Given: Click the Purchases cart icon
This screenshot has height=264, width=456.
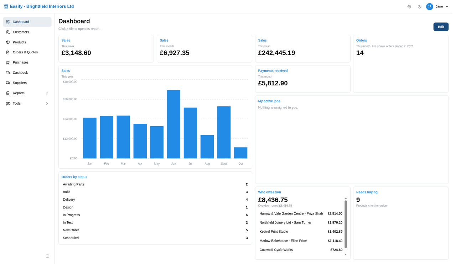Looking at the screenshot, I should pyautogui.click(x=8, y=62).
